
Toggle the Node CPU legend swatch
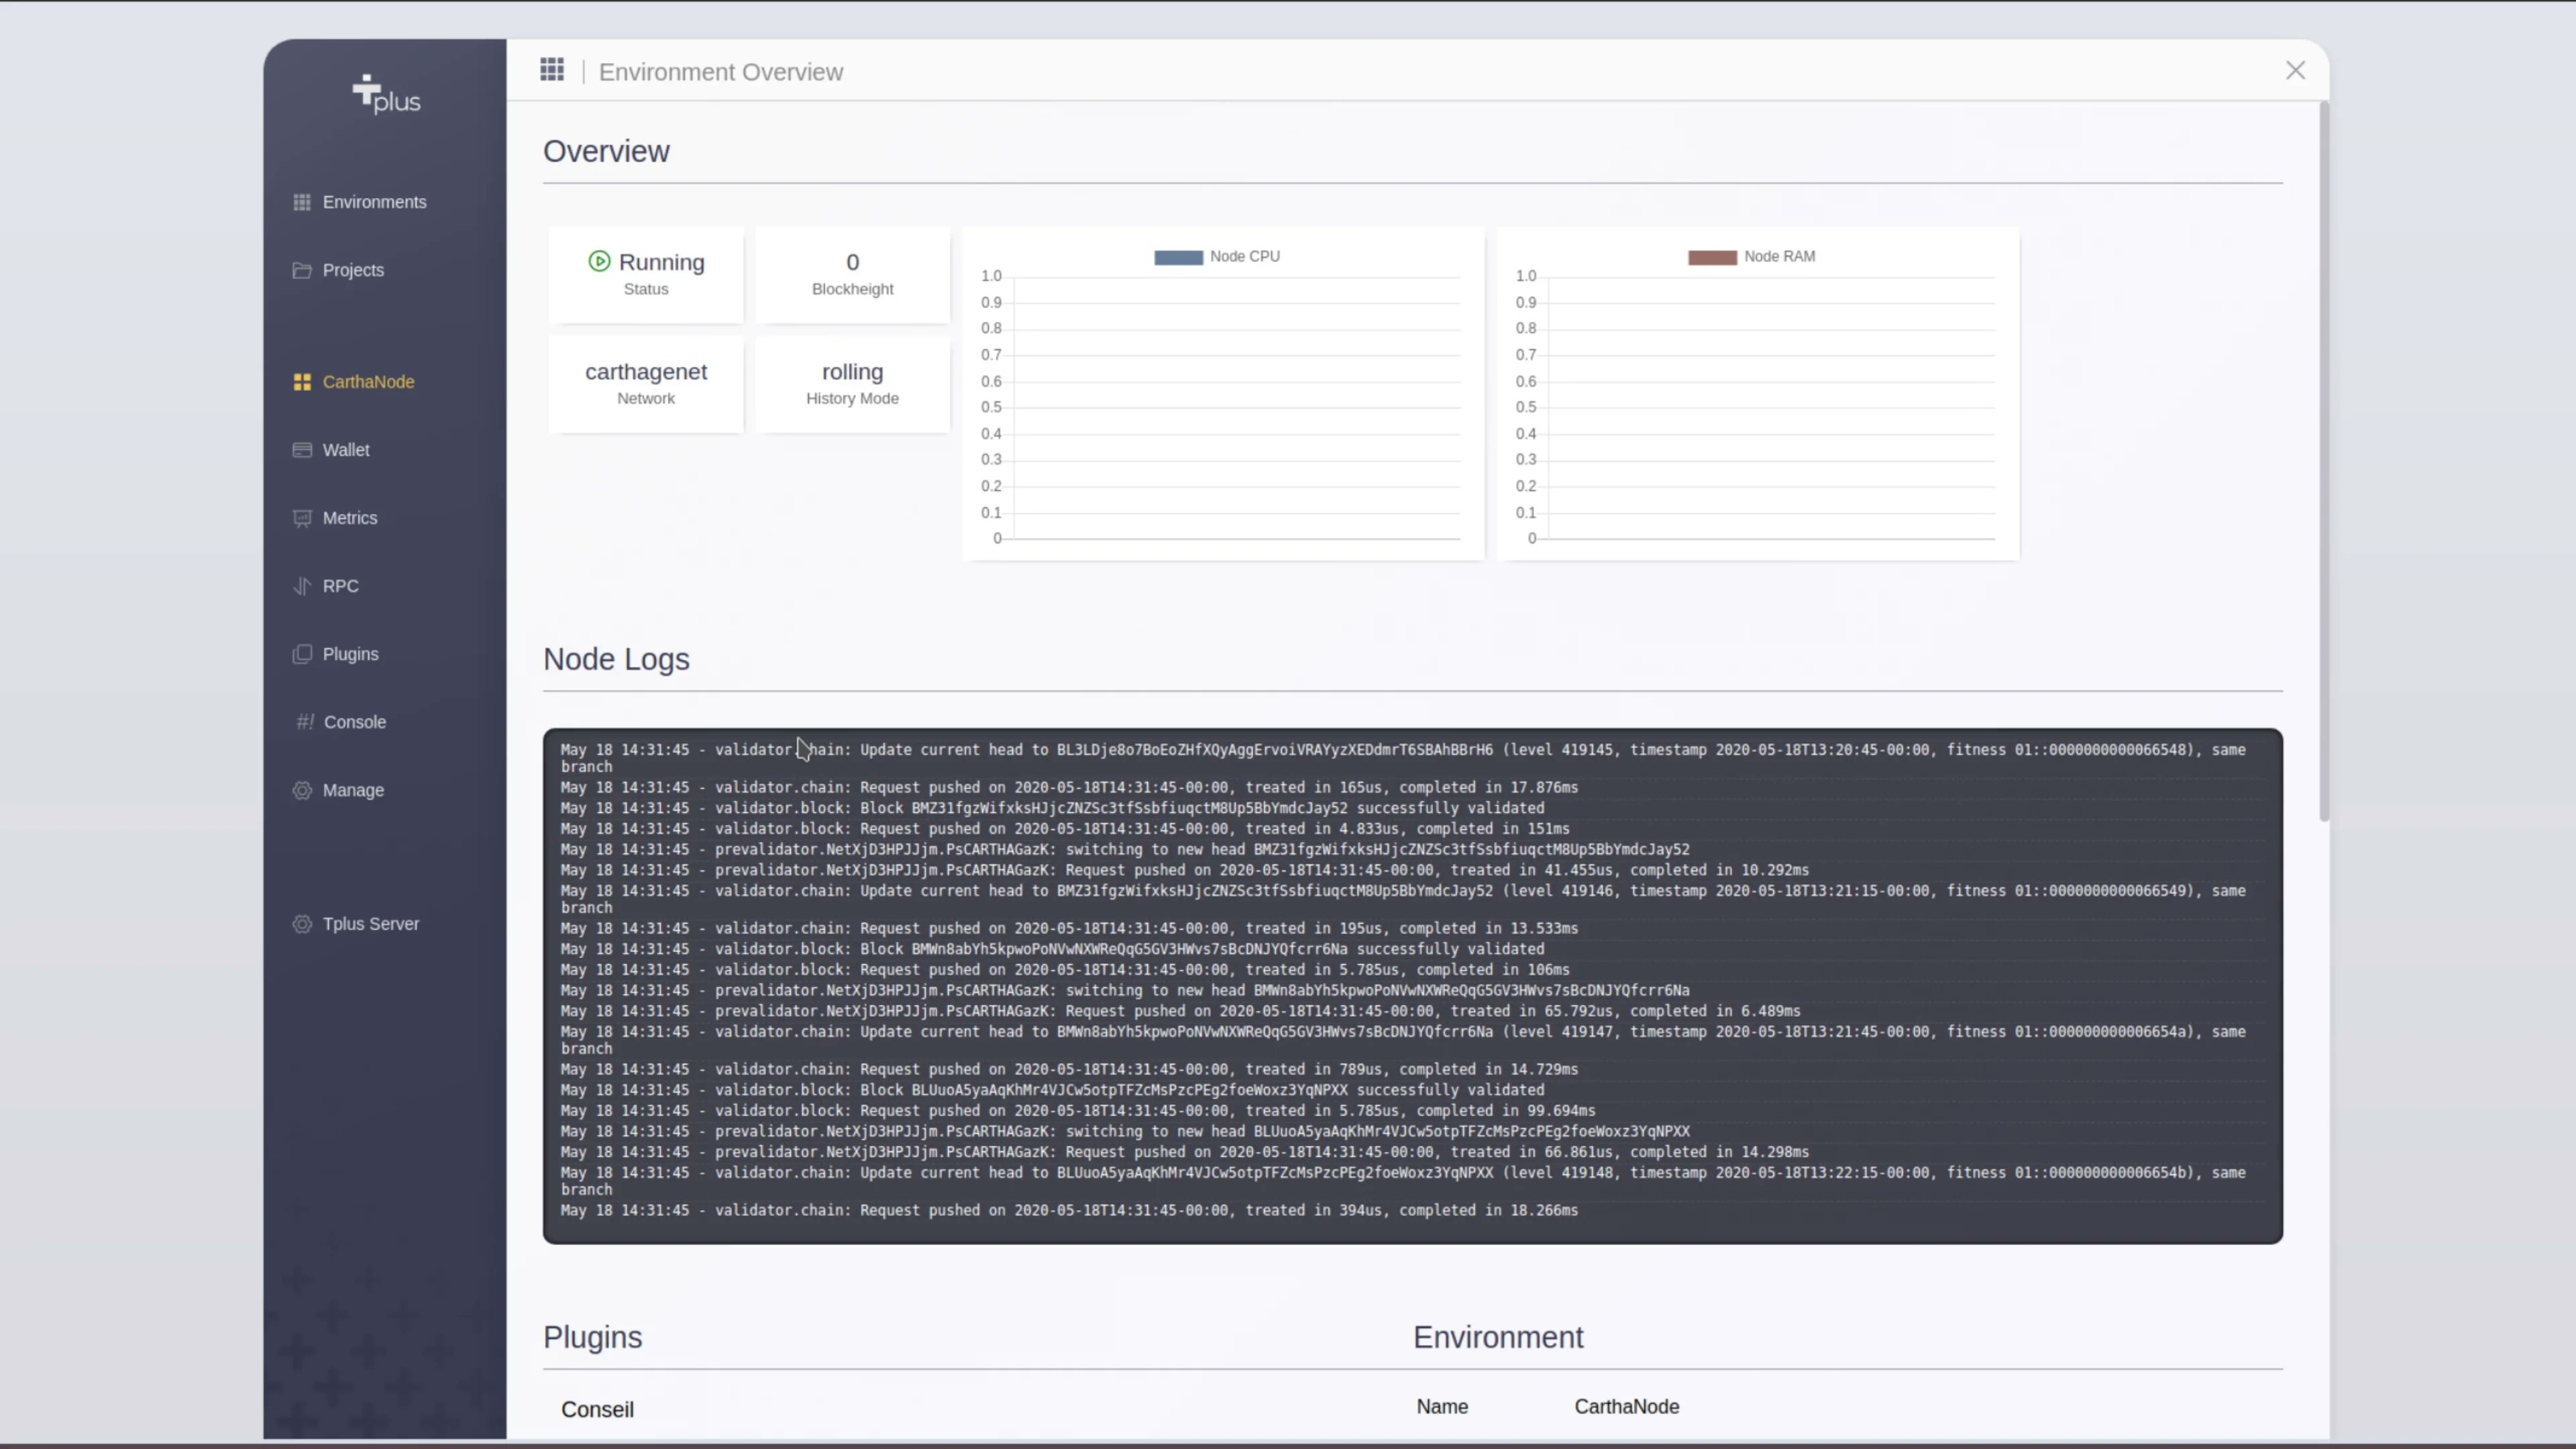pyautogui.click(x=1178, y=257)
